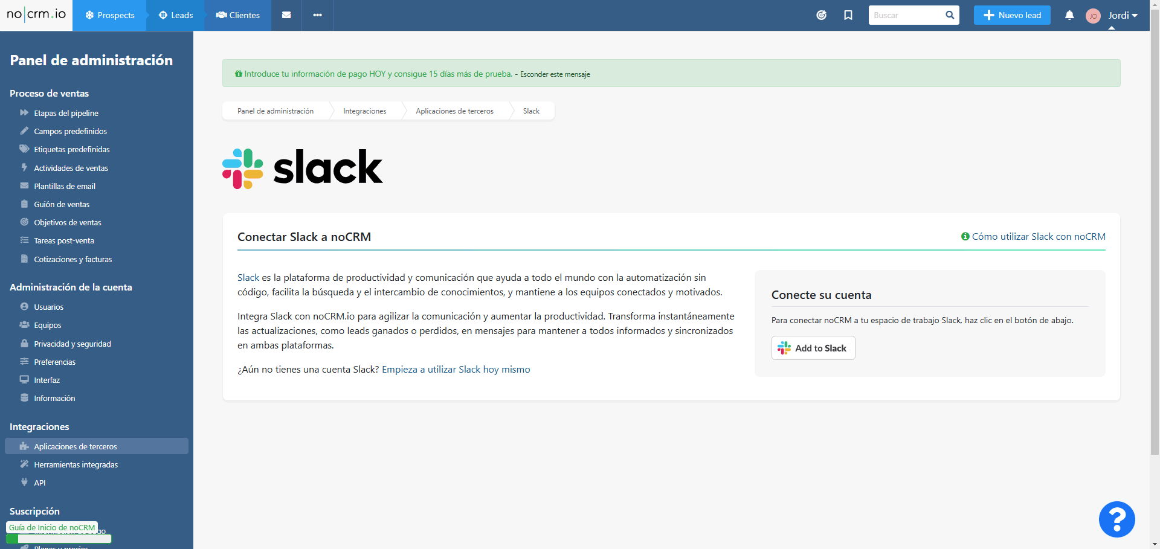Open the help question mark bubble

point(1116,519)
